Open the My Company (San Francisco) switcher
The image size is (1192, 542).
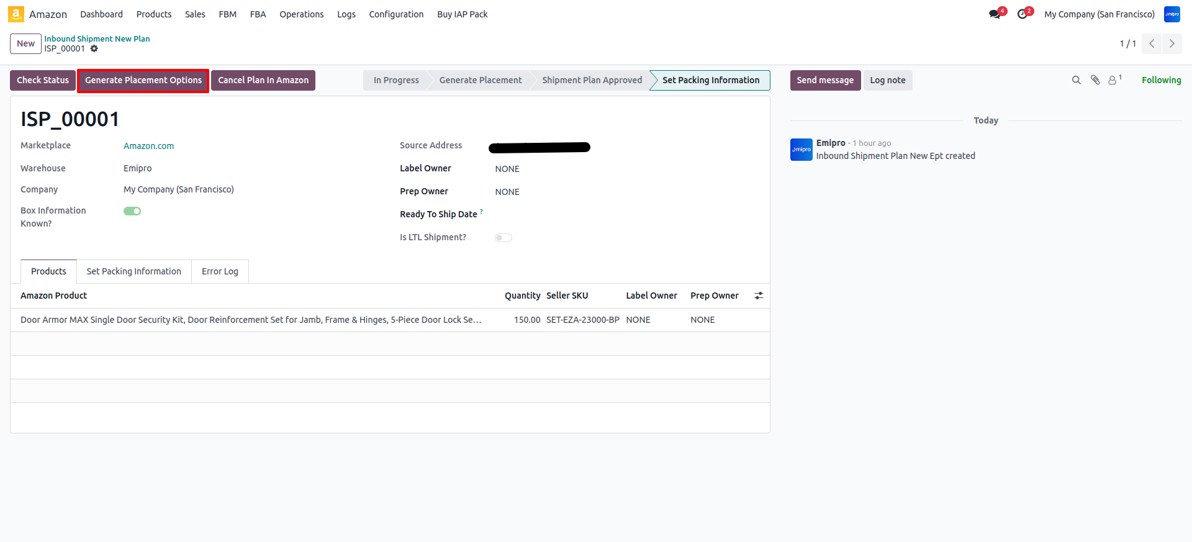point(1099,14)
